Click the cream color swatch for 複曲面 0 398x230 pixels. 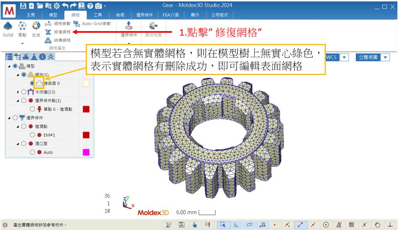coord(86,83)
